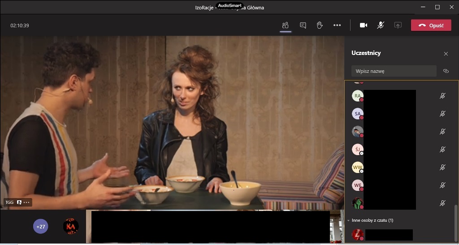The image size is (459, 245).
Task: Close the Uczestnicy panel
Action: coord(446,54)
